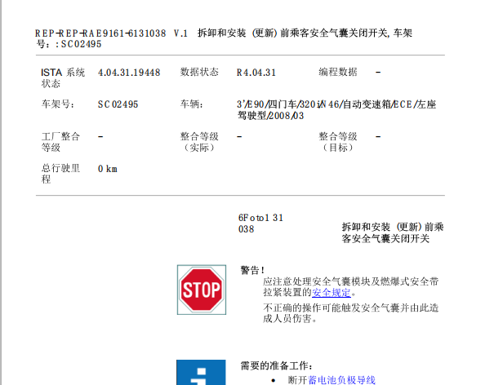Select the 应注意处理安全气囊模块 warning sentence
Viewport: 494px width, 385px height.
click(x=350, y=287)
